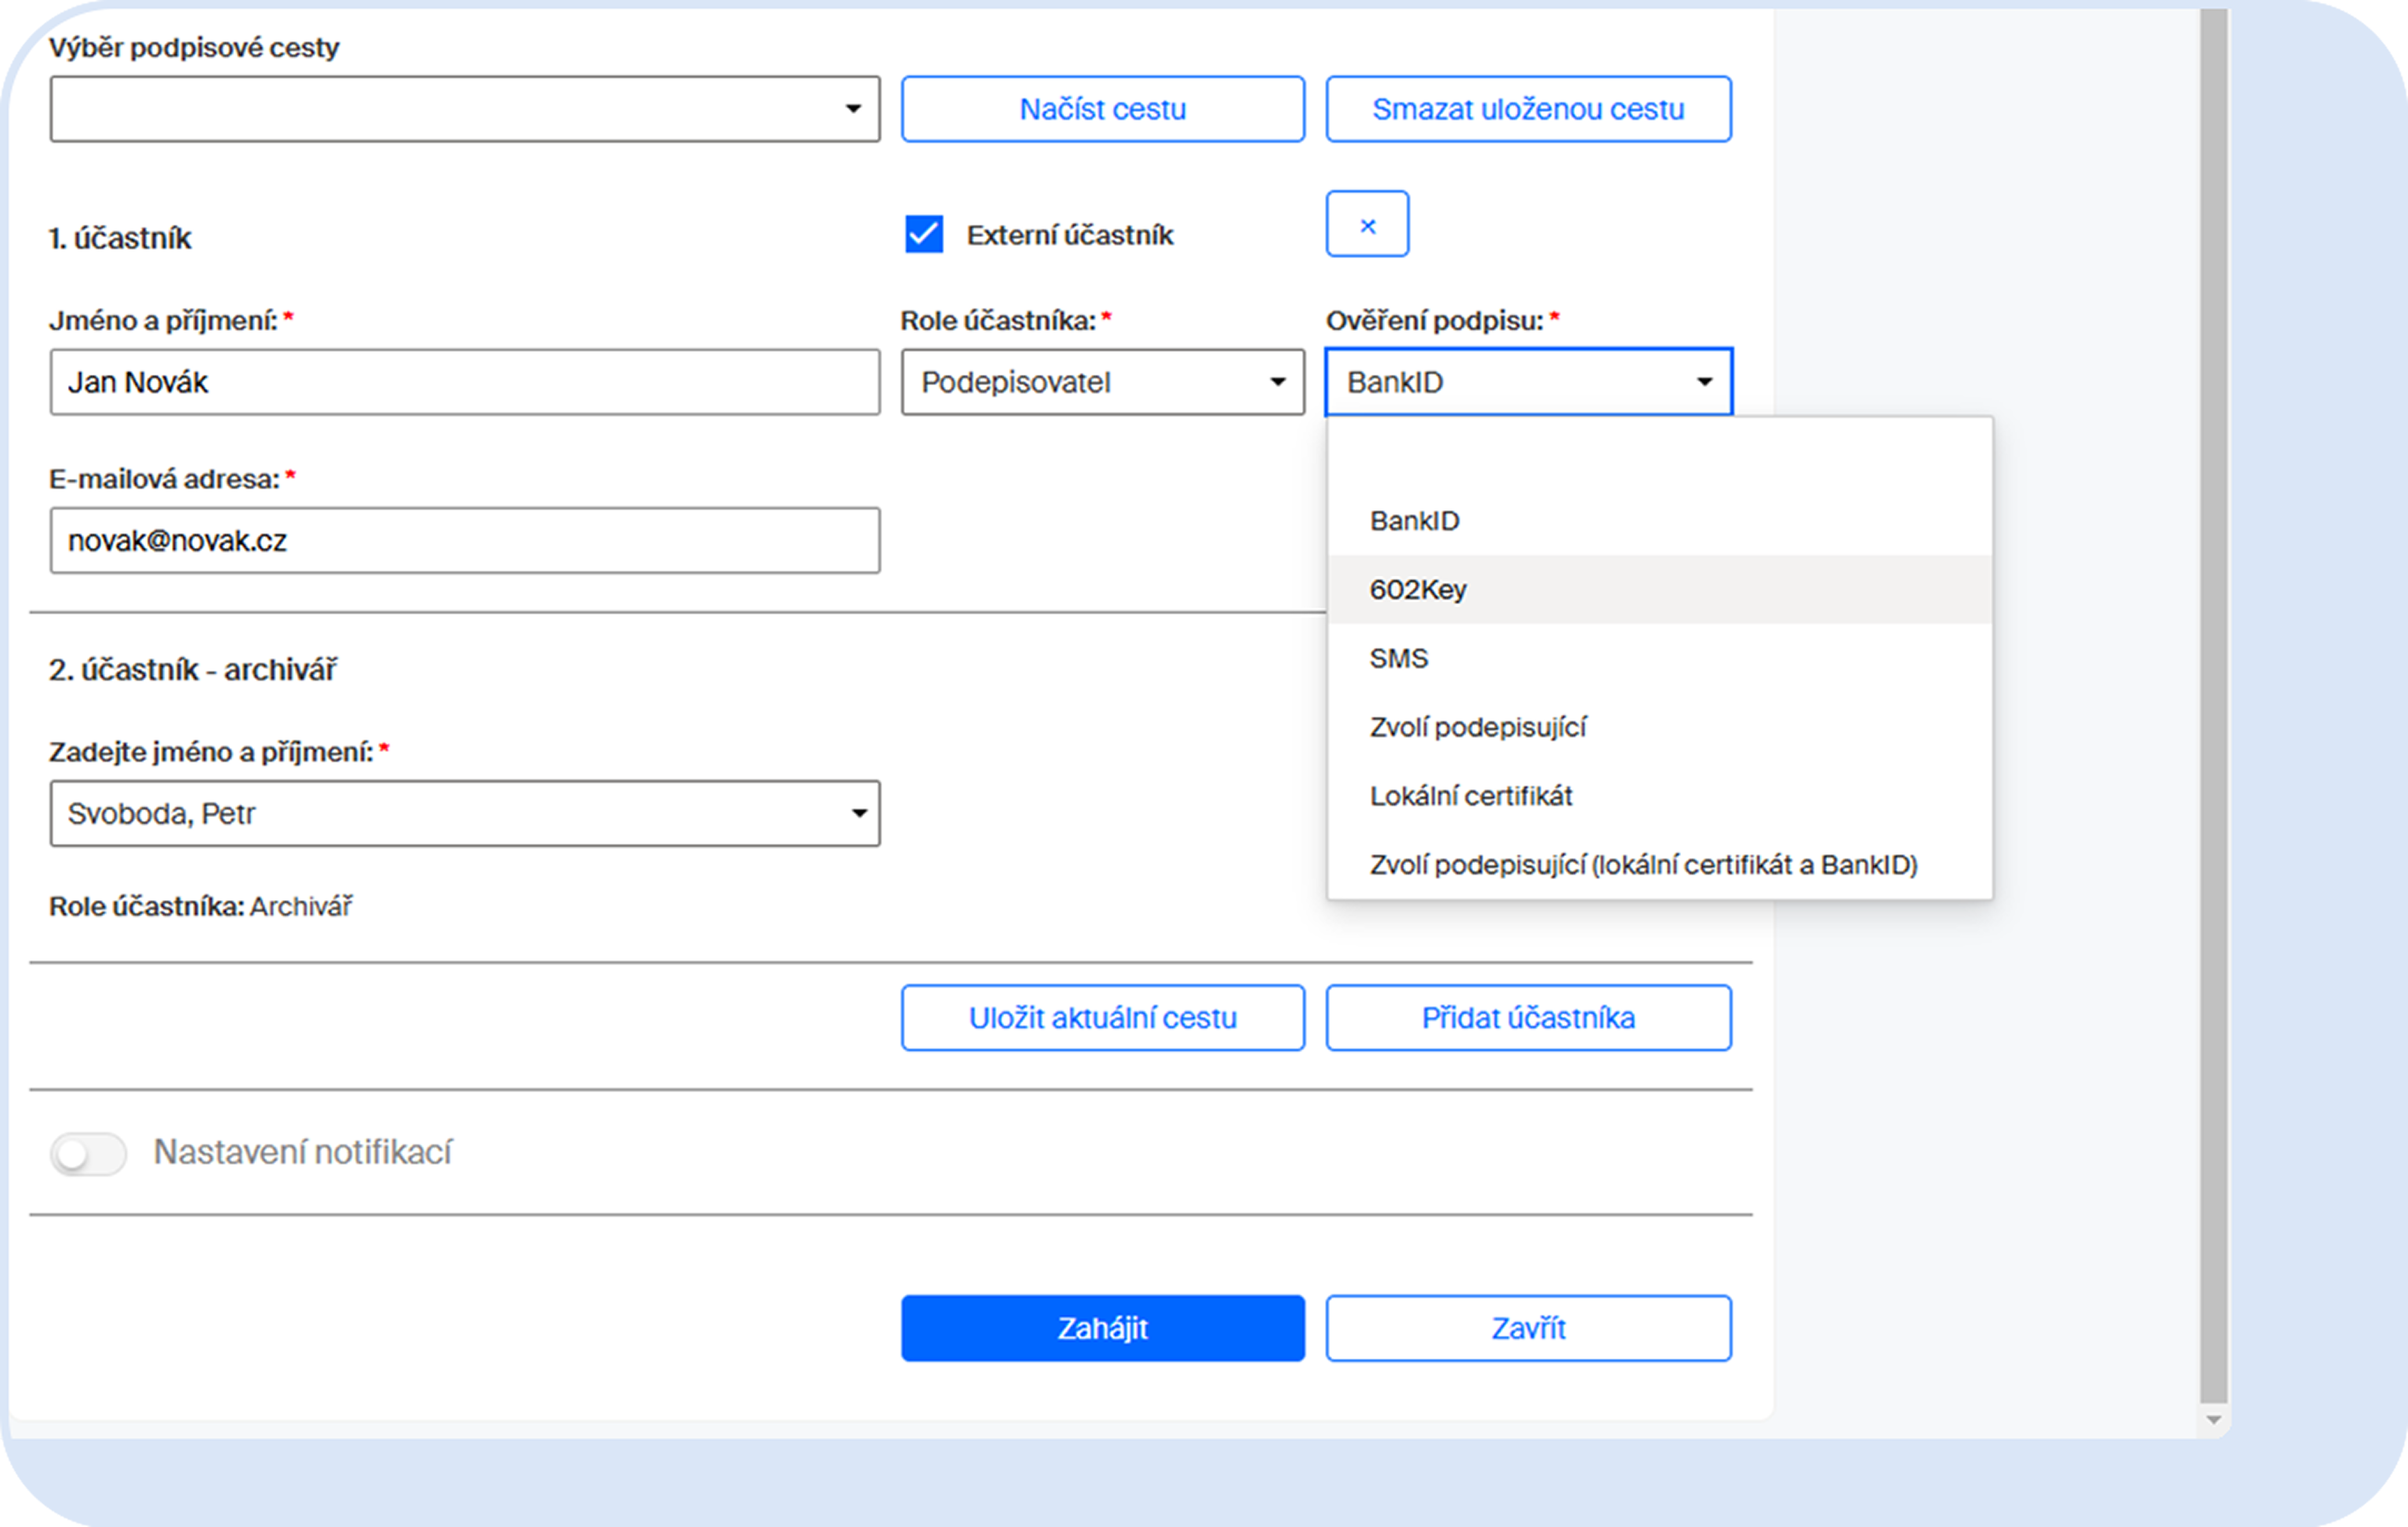Collapse the Ověření podpisu dropdown showing BankID

[x=1528, y=382]
